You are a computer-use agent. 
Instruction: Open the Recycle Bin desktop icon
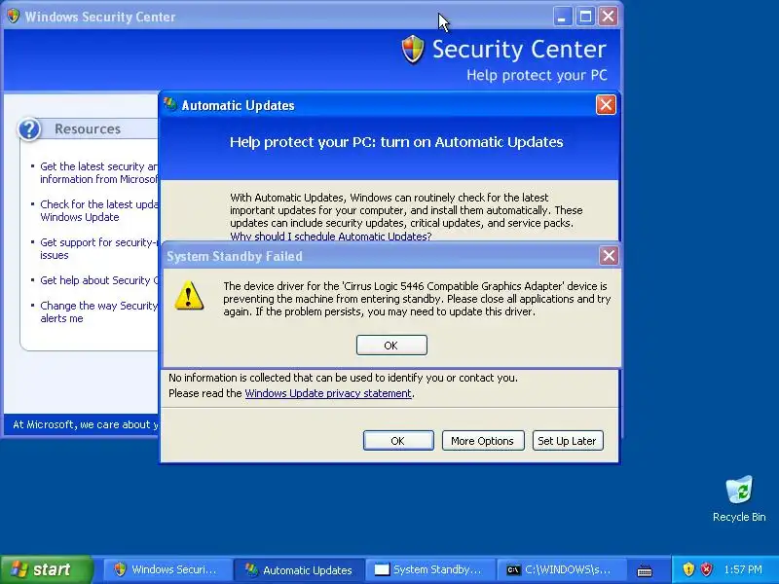click(739, 498)
